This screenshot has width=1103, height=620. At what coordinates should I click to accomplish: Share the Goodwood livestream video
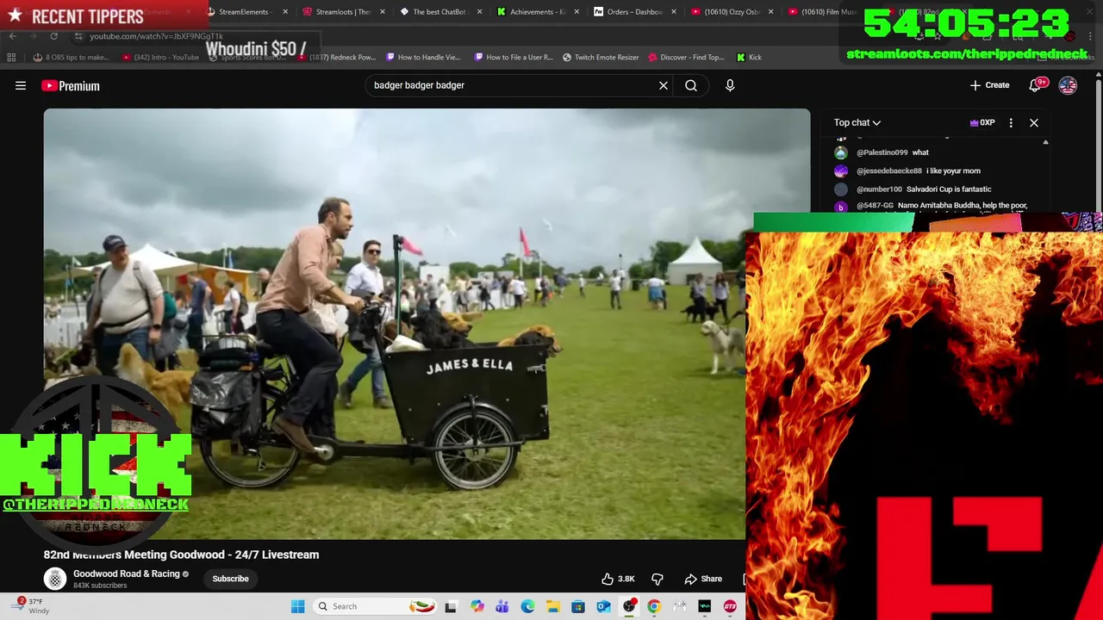coord(703,579)
